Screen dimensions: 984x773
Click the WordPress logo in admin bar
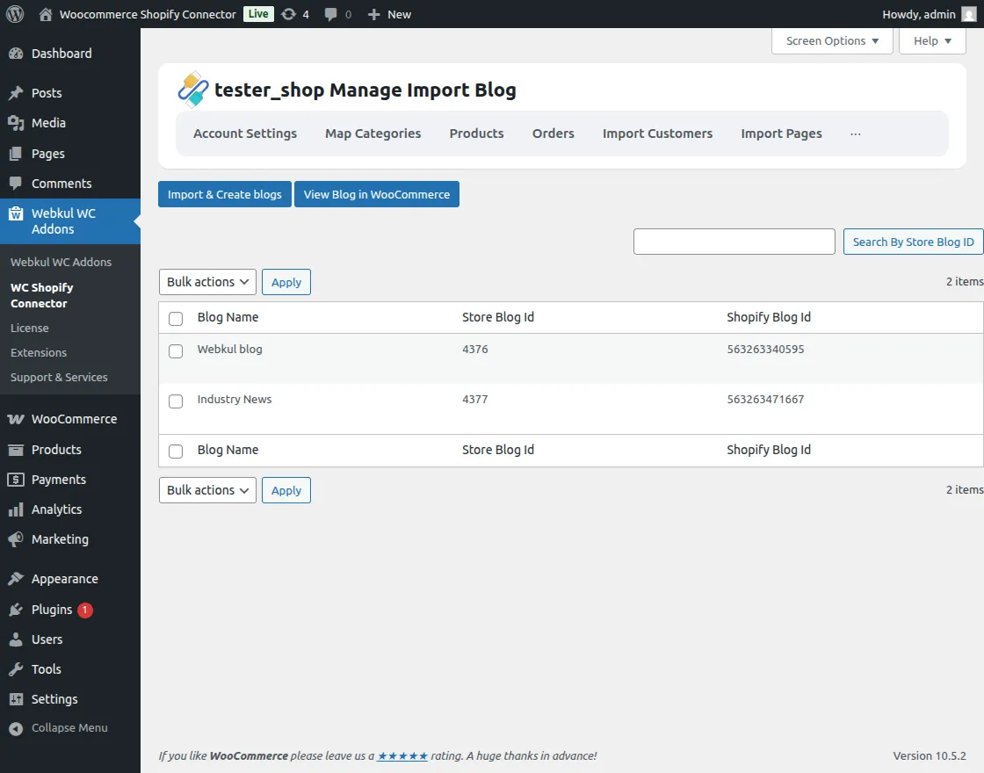tap(14, 14)
